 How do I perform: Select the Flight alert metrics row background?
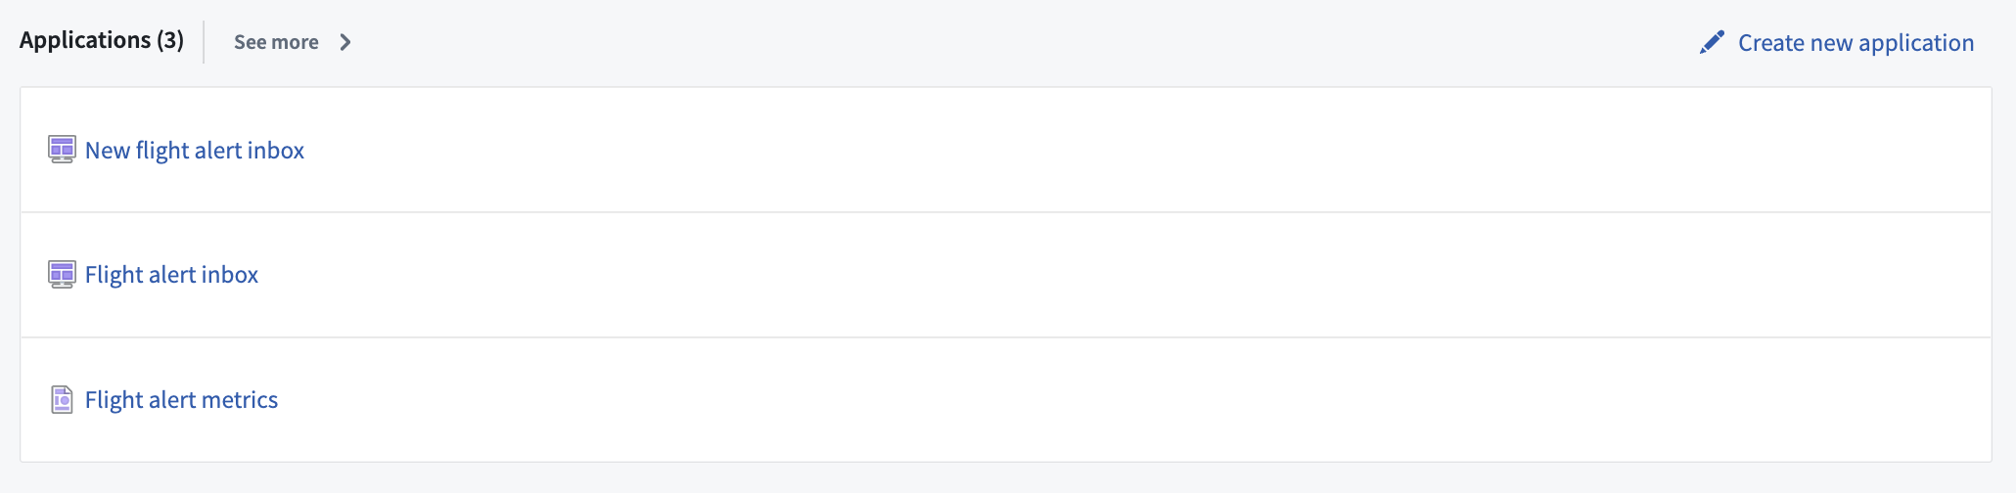coord(1006,400)
